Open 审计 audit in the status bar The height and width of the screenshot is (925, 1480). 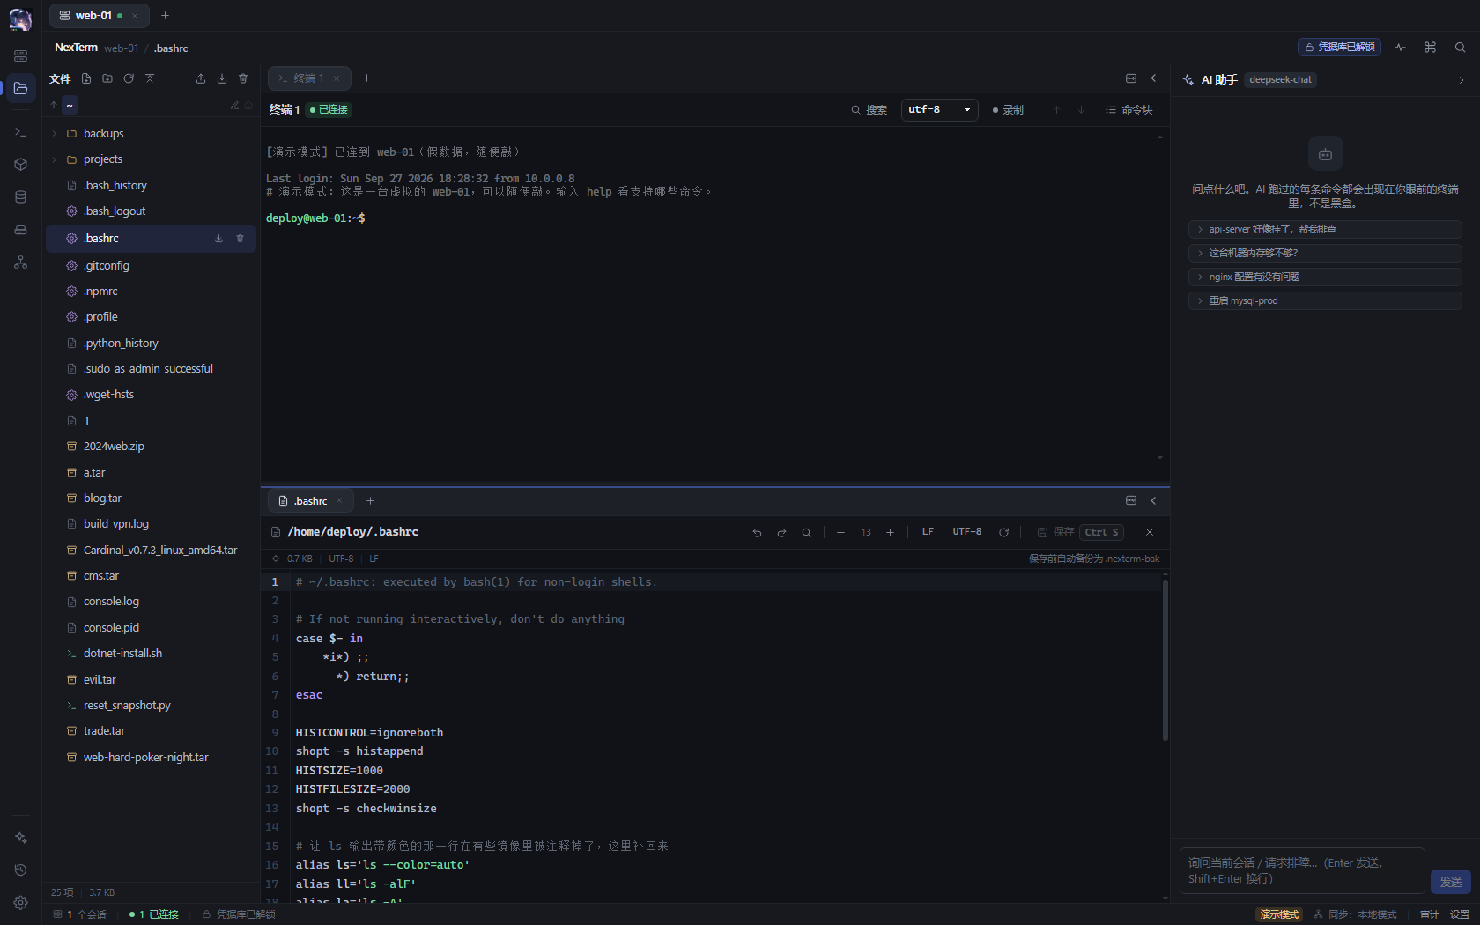[x=1429, y=914]
